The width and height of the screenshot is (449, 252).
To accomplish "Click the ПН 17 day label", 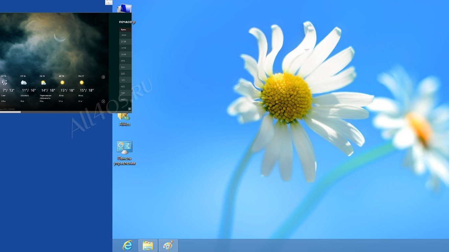I will (81, 76).
